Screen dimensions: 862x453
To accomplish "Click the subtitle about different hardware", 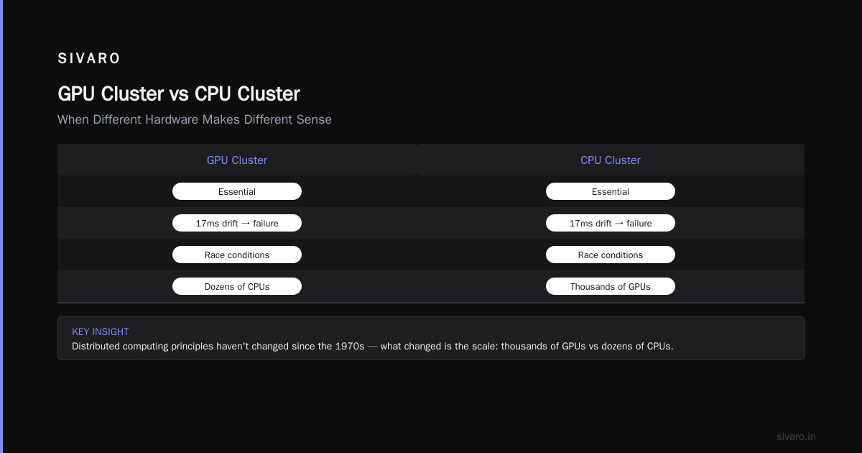I will click(x=195, y=119).
